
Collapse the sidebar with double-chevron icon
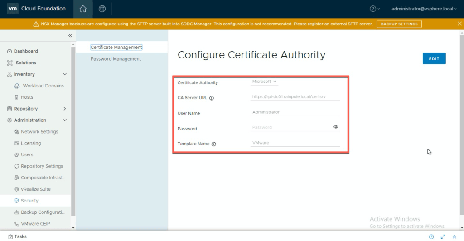pos(70,35)
